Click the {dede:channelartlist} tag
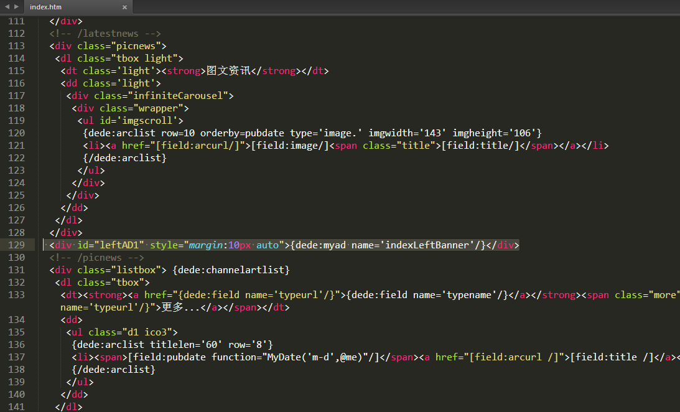This screenshot has height=412, width=680. pyautogui.click(x=231, y=269)
